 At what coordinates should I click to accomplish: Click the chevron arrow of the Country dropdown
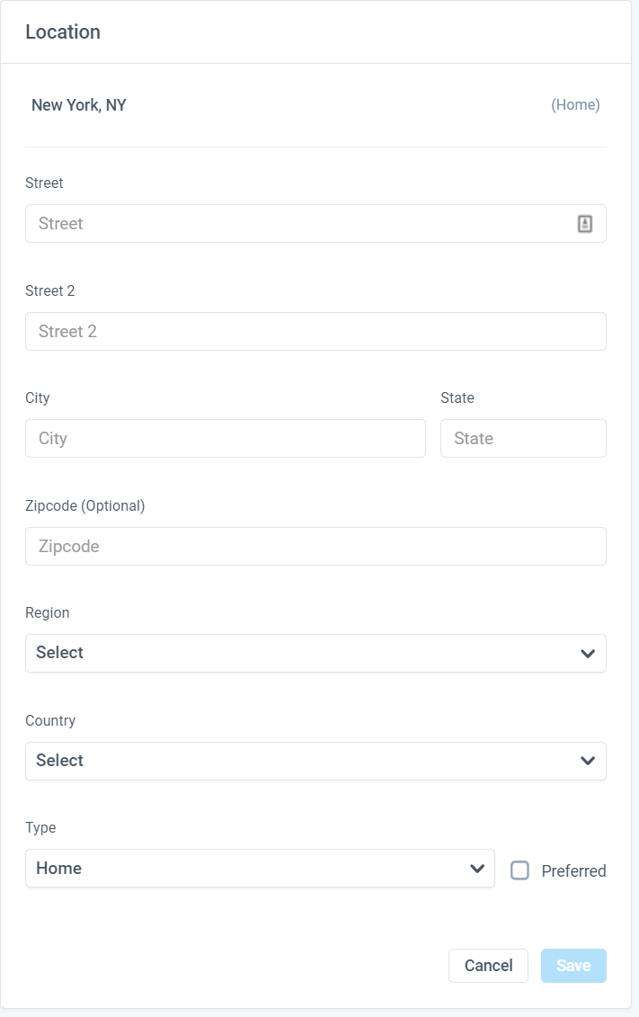pos(587,761)
